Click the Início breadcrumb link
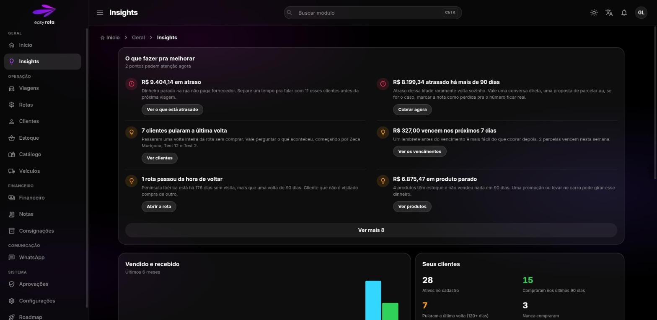 [x=110, y=38]
